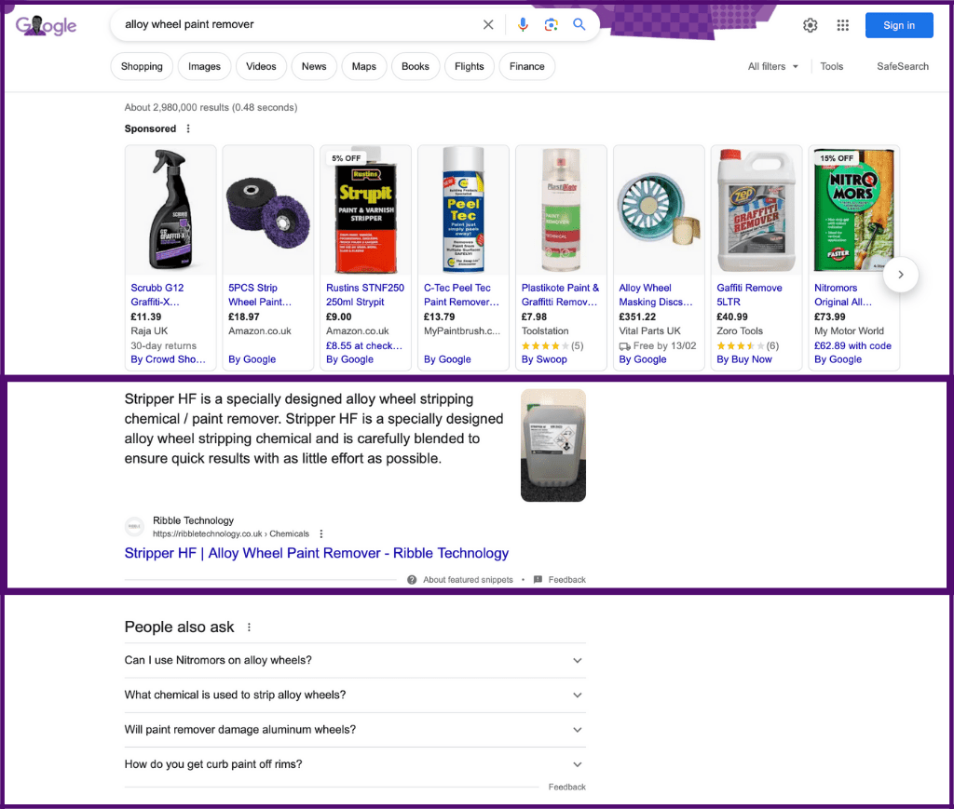Click the Sign in button
The height and width of the screenshot is (809, 954).
tap(899, 25)
